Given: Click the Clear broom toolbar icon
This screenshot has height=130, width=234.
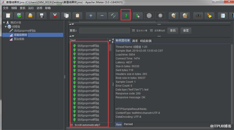Looking at the screenshot, I should (x=209, y=16).
